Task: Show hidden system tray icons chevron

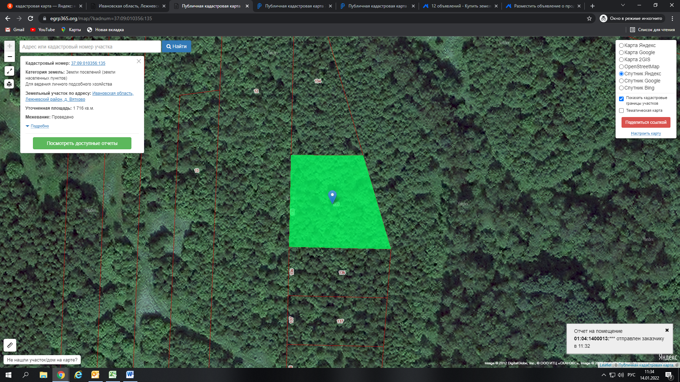Action: (603, 375)
